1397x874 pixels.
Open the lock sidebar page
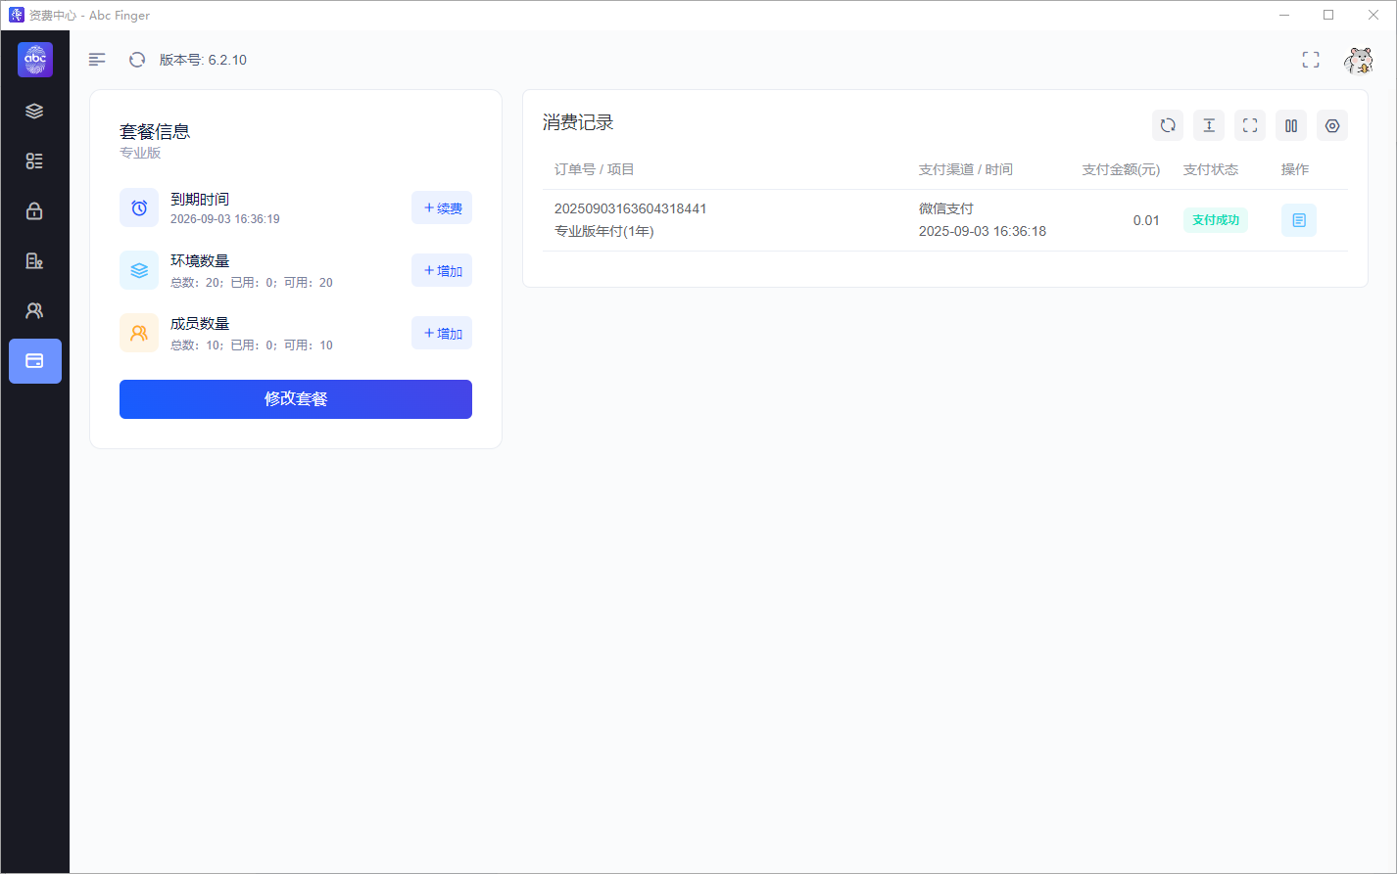pyautogui.click(x=34, y=210)
